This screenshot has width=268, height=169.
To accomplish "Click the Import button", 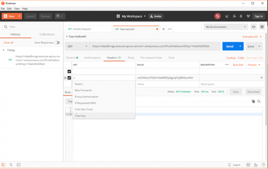I will tap(30, 16).
